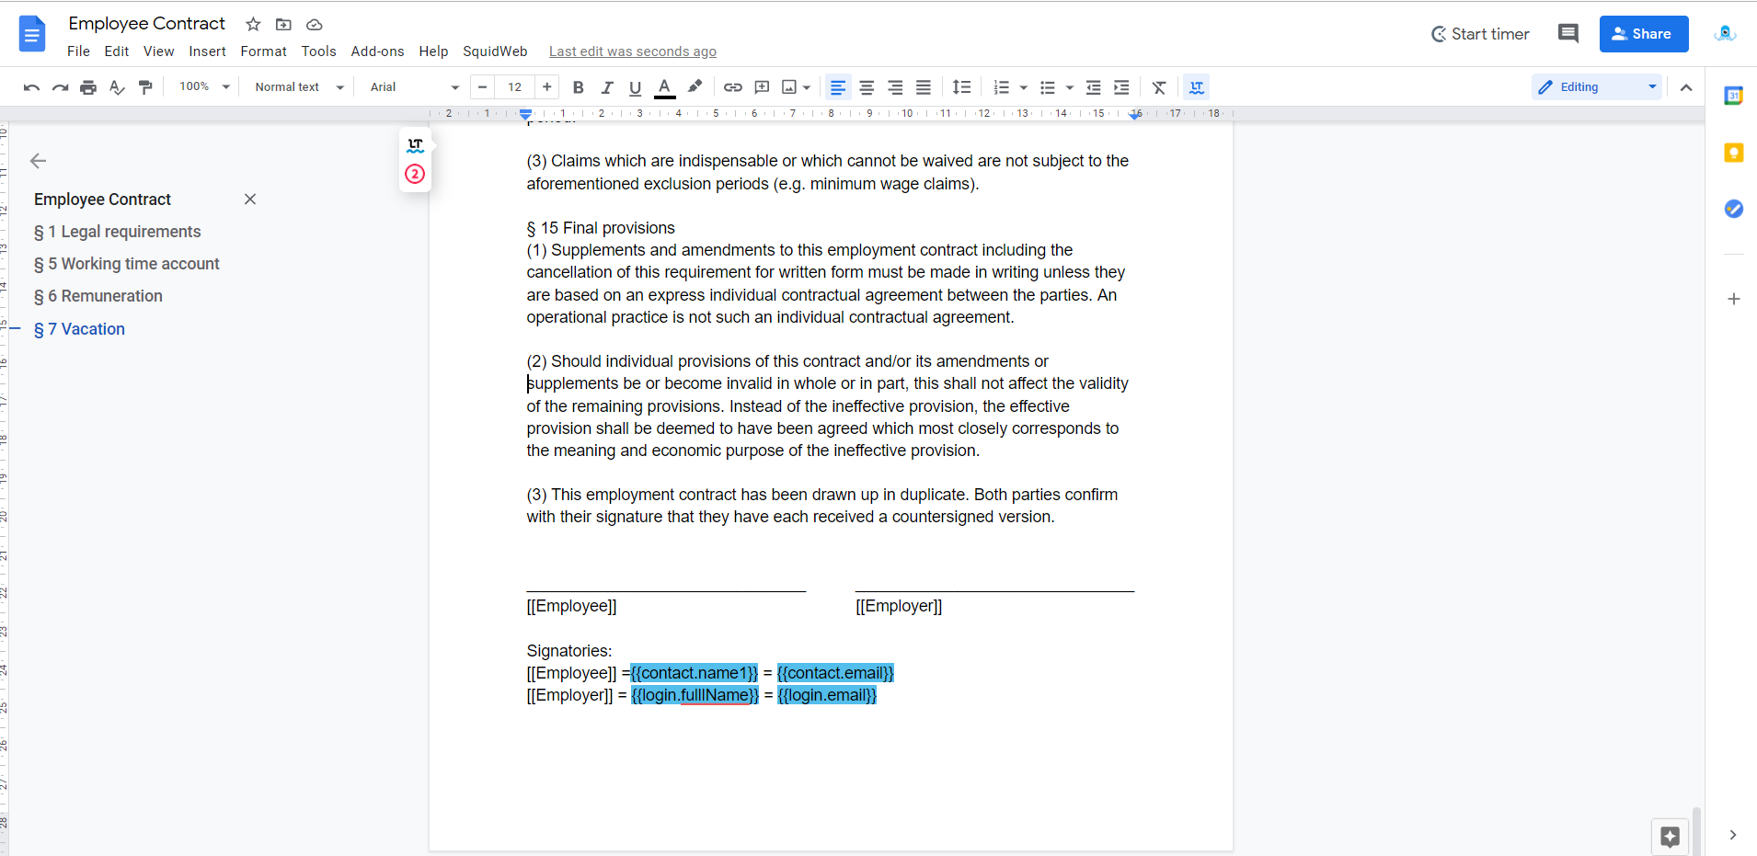Screen dimensions: 1757x856
Task: Hide the menus with the chevron
Action: point(1686,87)
